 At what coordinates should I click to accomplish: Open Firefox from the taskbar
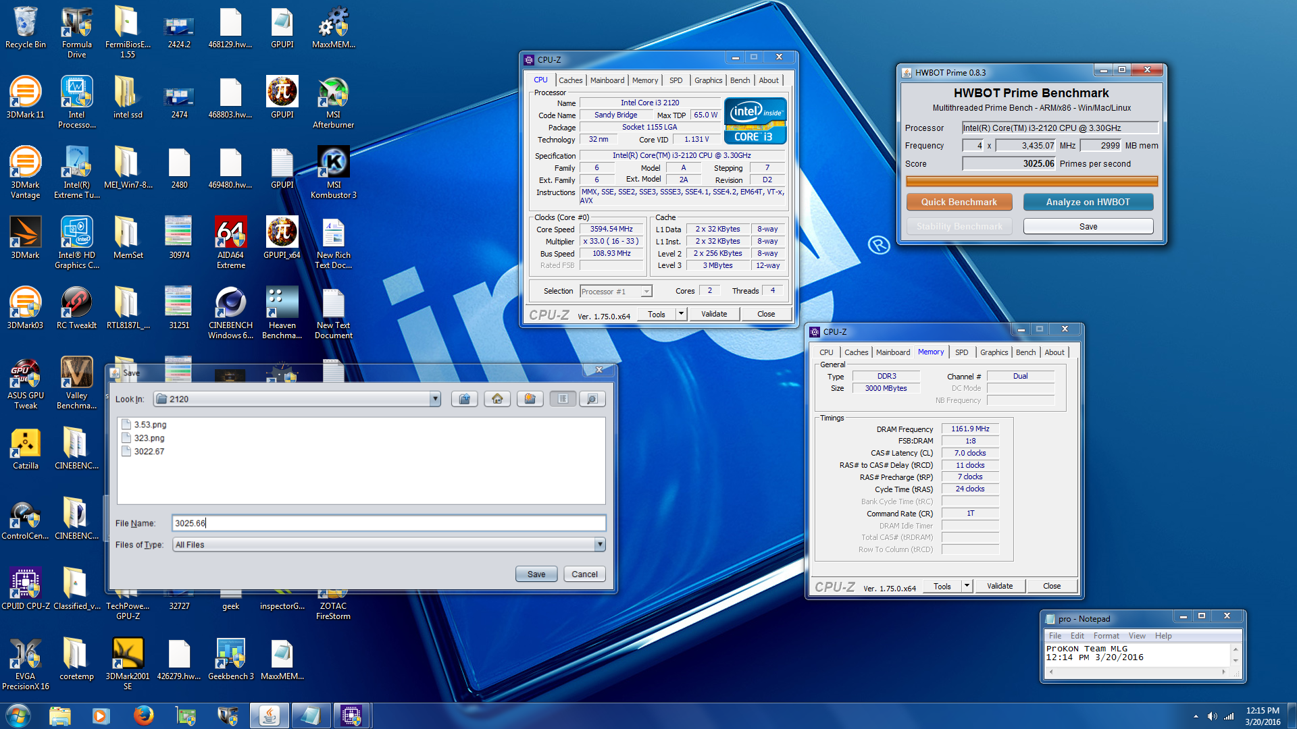[143, 715]
